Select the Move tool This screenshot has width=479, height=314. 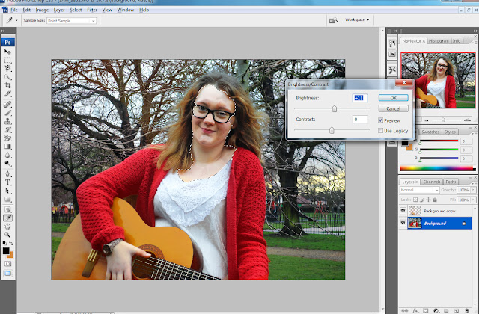(x=7, y=52)
